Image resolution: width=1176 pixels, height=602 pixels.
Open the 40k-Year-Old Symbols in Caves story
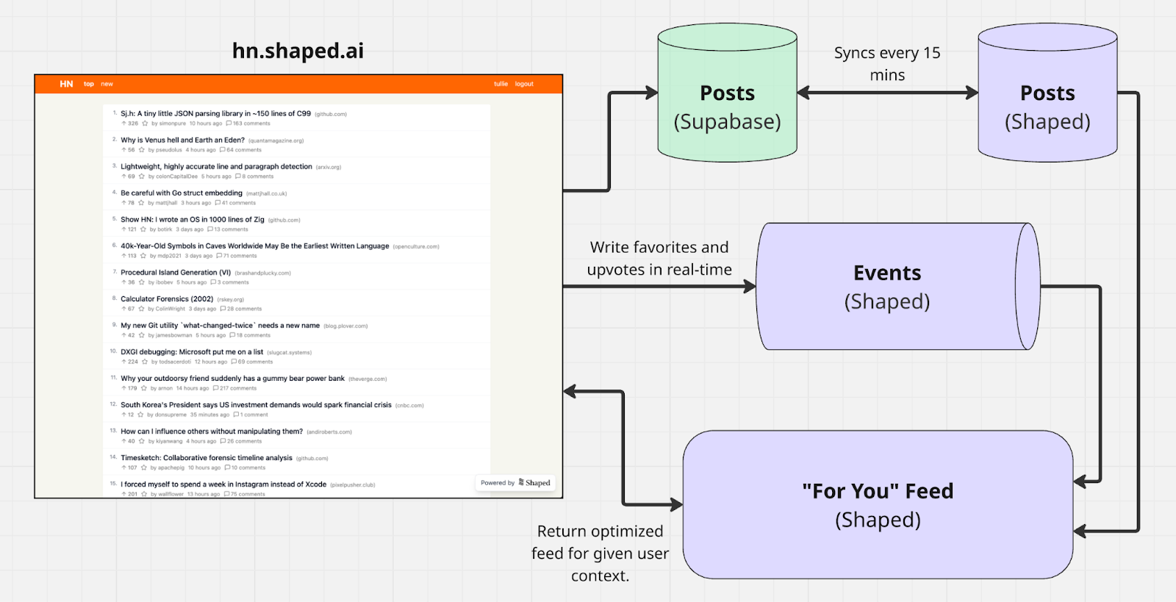254,246
